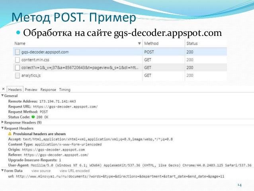Click the Referer header value
This screenshot has height=191, width=254.
(56, 155)
